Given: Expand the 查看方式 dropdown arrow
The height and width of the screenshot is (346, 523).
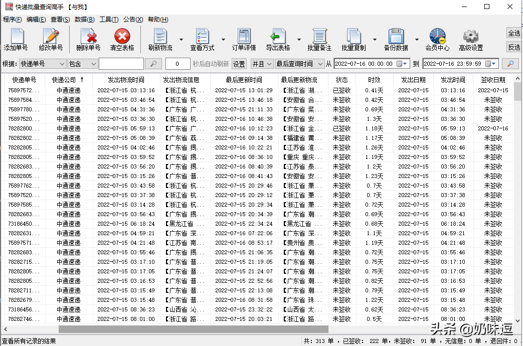Looking at the screenshot, I should tap(223, 40).
